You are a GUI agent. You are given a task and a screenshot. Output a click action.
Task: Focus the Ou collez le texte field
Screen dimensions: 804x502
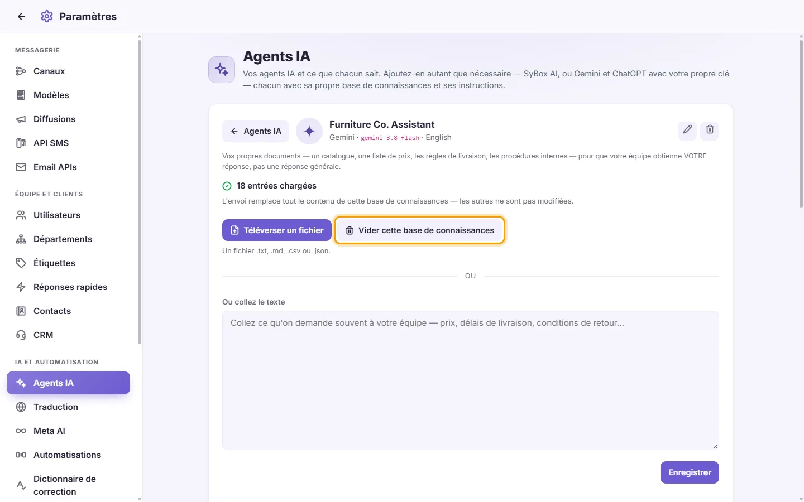click(471, 380)
